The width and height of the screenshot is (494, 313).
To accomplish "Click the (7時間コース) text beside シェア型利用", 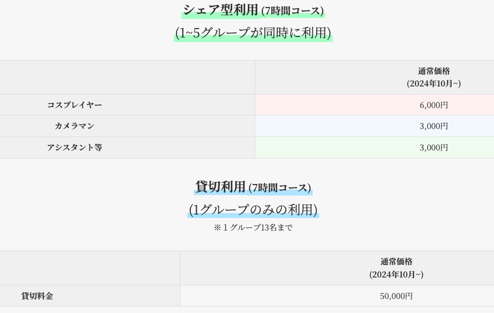I will click(292, 11).
